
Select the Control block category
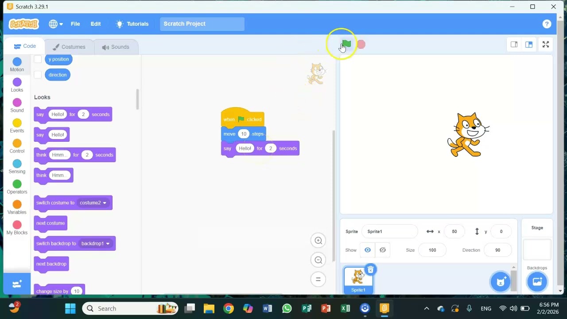click(17, 146)
